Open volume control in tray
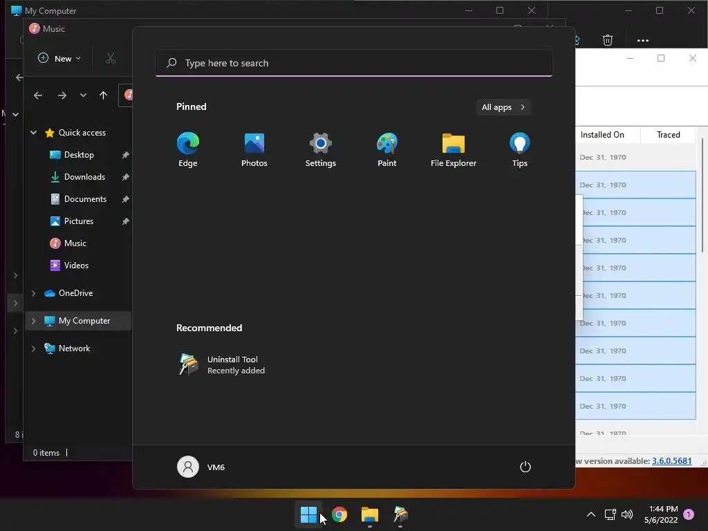The image size is (708, 531). (x=627, y=514)
